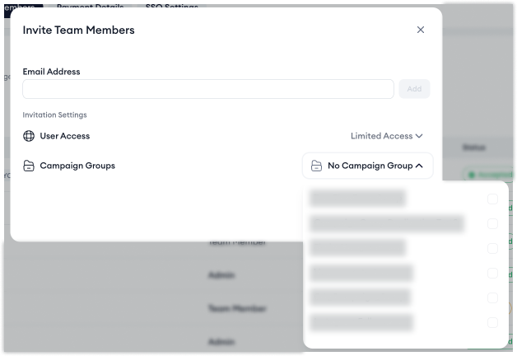Close the Invite Team Members dialog
The height and width of the screenshot is (356, 517).
click(421, 30)
